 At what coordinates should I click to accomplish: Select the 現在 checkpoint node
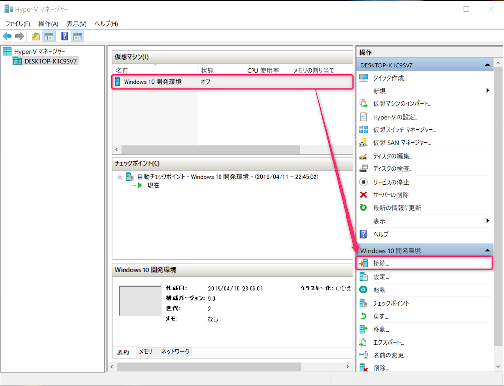[153, 185]
